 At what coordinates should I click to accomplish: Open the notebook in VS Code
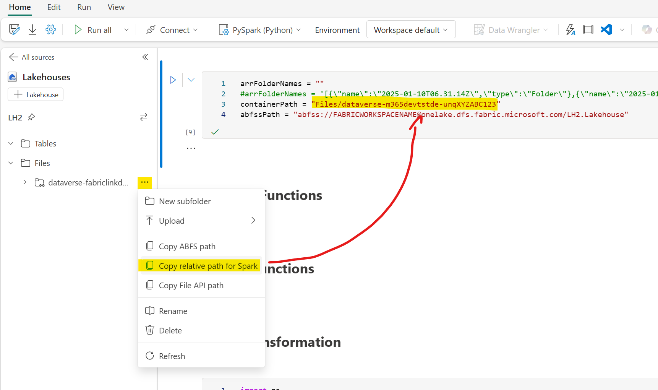coord(606,29)
